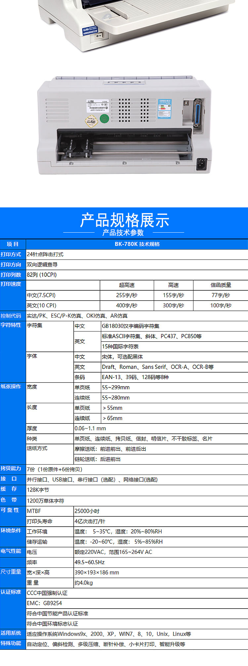Select the BK-780K 技术规格 table header

click(x=137, y=244)
